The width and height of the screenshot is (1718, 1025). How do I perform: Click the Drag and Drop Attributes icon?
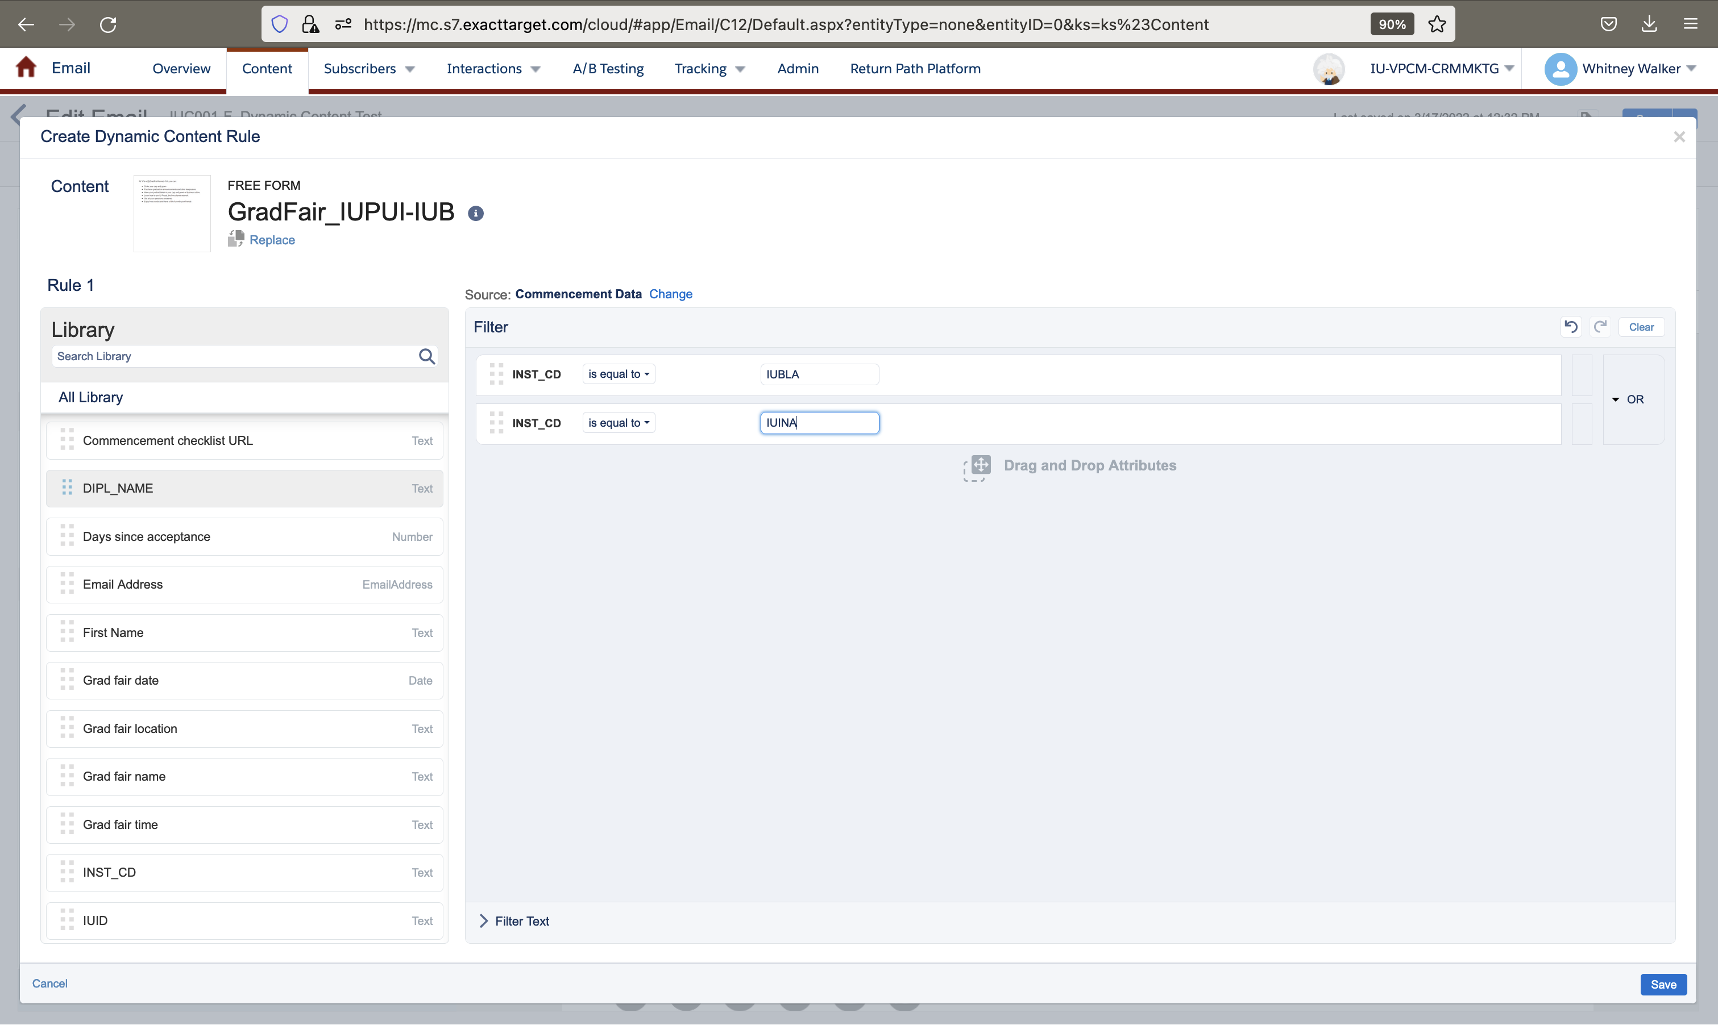pyautogui.click(x=977, y=468)
